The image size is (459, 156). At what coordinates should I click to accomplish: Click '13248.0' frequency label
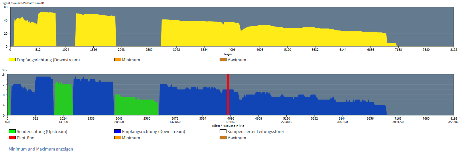click(x=175, y=122)
